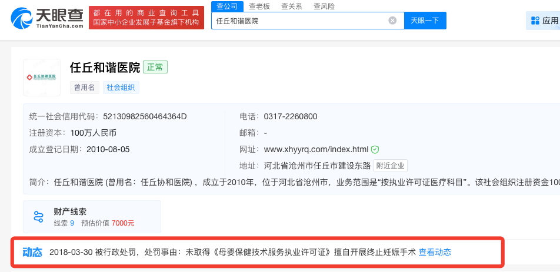560x272 pixels.
Task: Click the red promotional slogan banner
Action: (146, 18)
